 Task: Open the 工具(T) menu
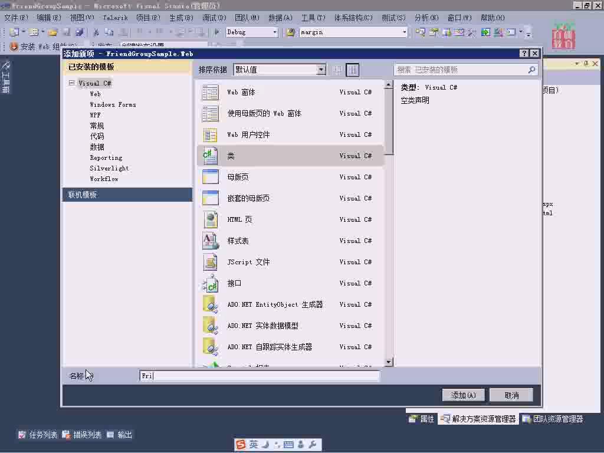click(313, 18)
